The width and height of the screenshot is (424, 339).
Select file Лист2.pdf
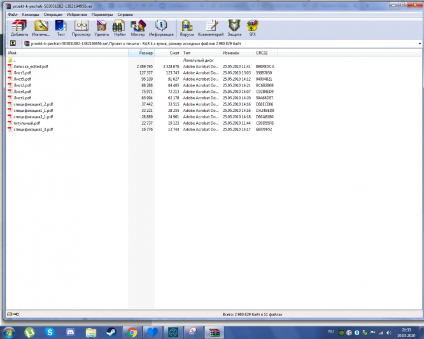click(x=22, y=85)
